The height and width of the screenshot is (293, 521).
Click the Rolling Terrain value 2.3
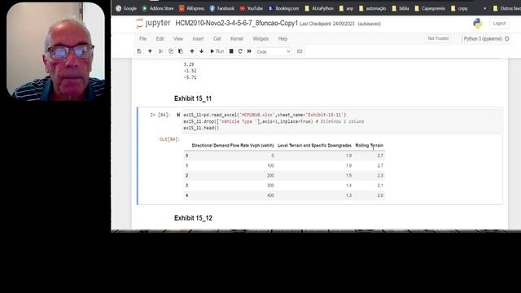380,176
